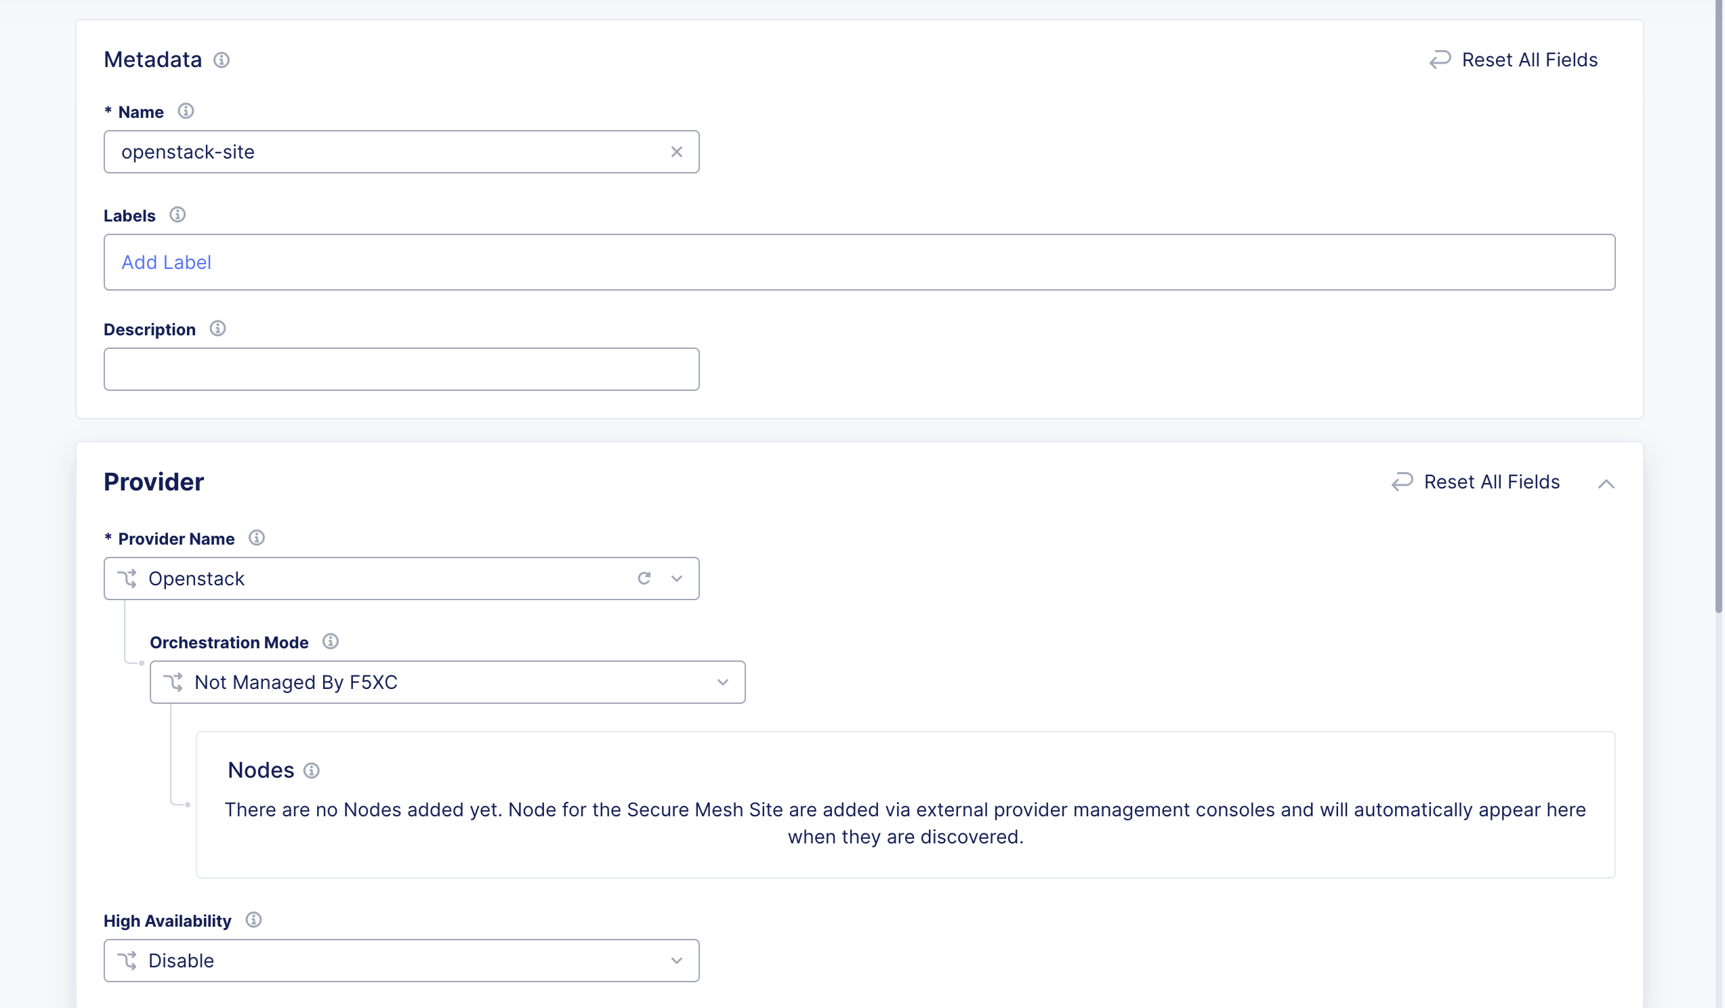The image size is (1725, 1008).
Task: Collapse the Provider section
Action: pyautogui.click(x=1606, y=484)
